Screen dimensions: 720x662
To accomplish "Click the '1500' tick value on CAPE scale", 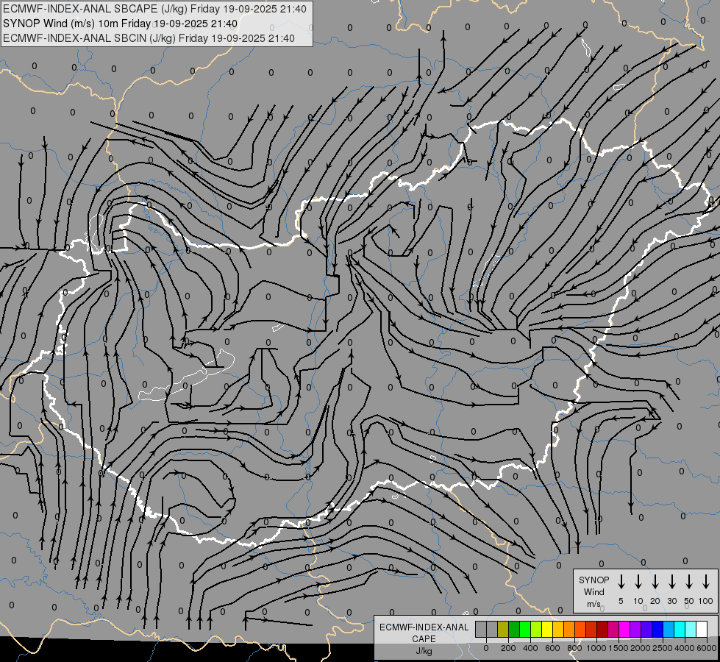I will click(619, 648).
